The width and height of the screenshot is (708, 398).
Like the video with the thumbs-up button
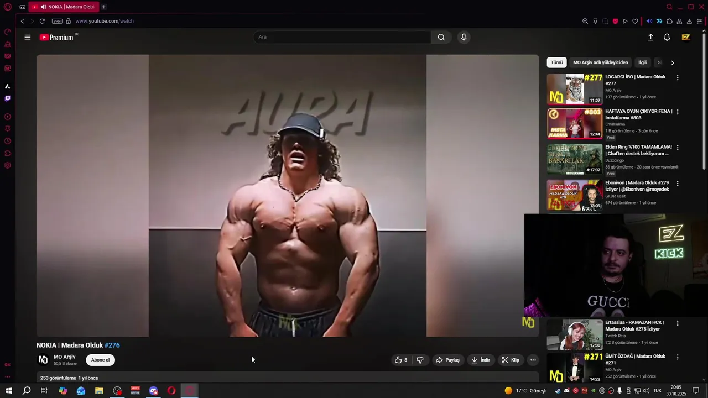[x=401, y=360]
